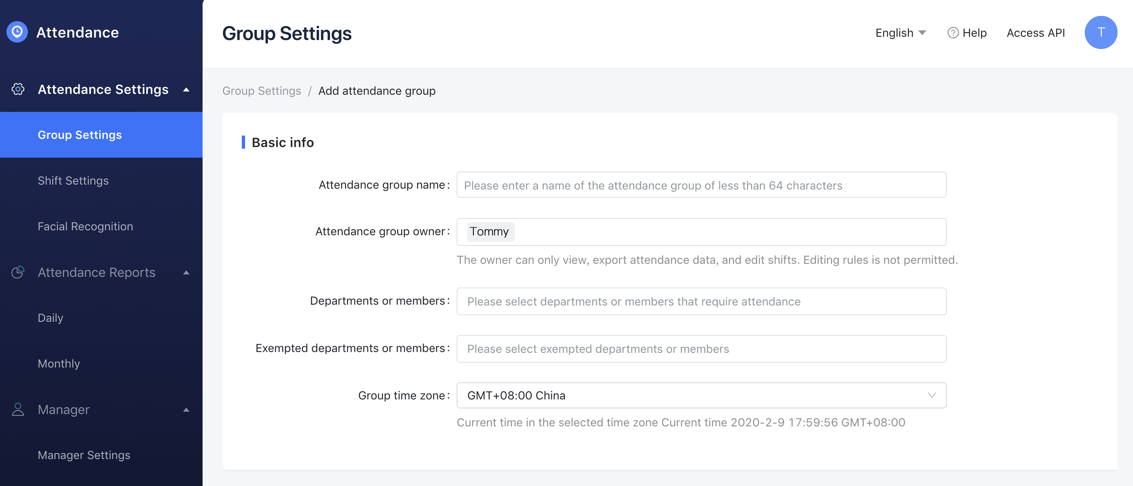The width and height of the screenshot is (1133, 486).
Task: Click the Attendance clock logo icon
Action: [x=17, y=32]
